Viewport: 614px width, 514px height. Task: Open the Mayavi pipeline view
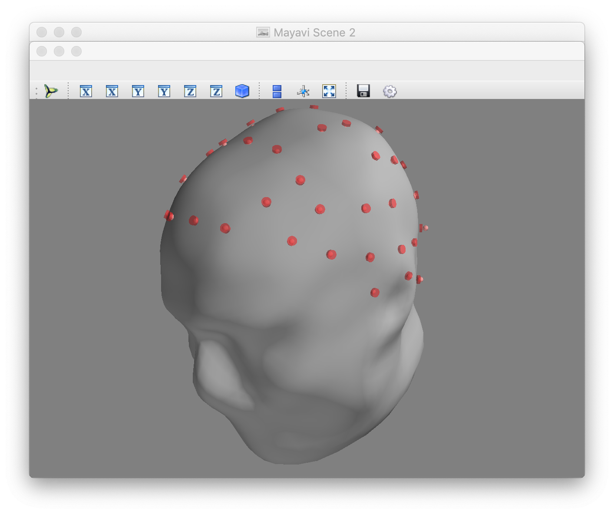coord(51,91)
